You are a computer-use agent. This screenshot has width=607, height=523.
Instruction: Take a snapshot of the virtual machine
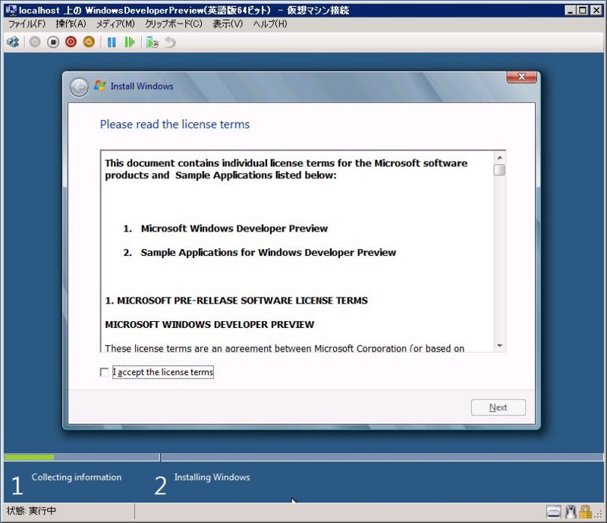click(x=153, y=42)
